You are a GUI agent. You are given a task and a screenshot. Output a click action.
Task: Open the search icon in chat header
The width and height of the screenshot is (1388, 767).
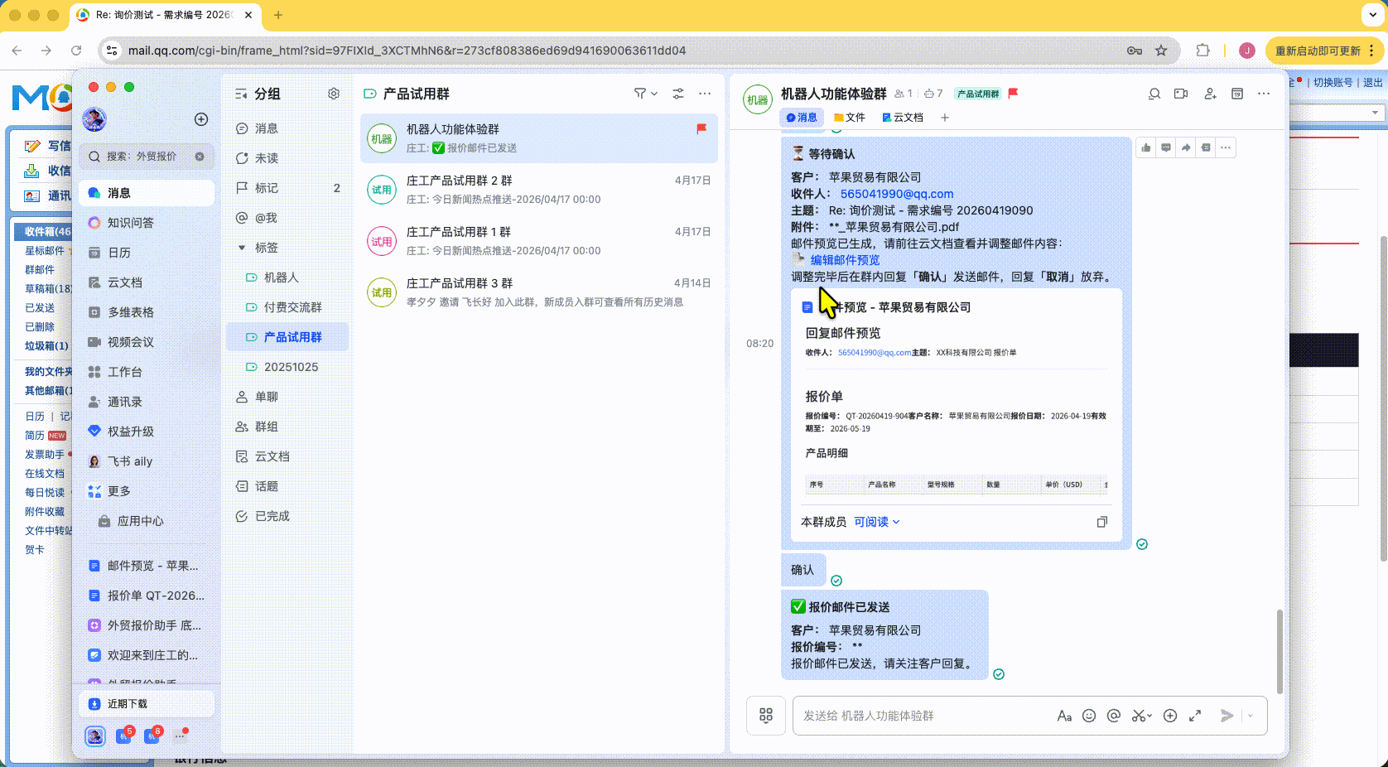[1154, 94]
